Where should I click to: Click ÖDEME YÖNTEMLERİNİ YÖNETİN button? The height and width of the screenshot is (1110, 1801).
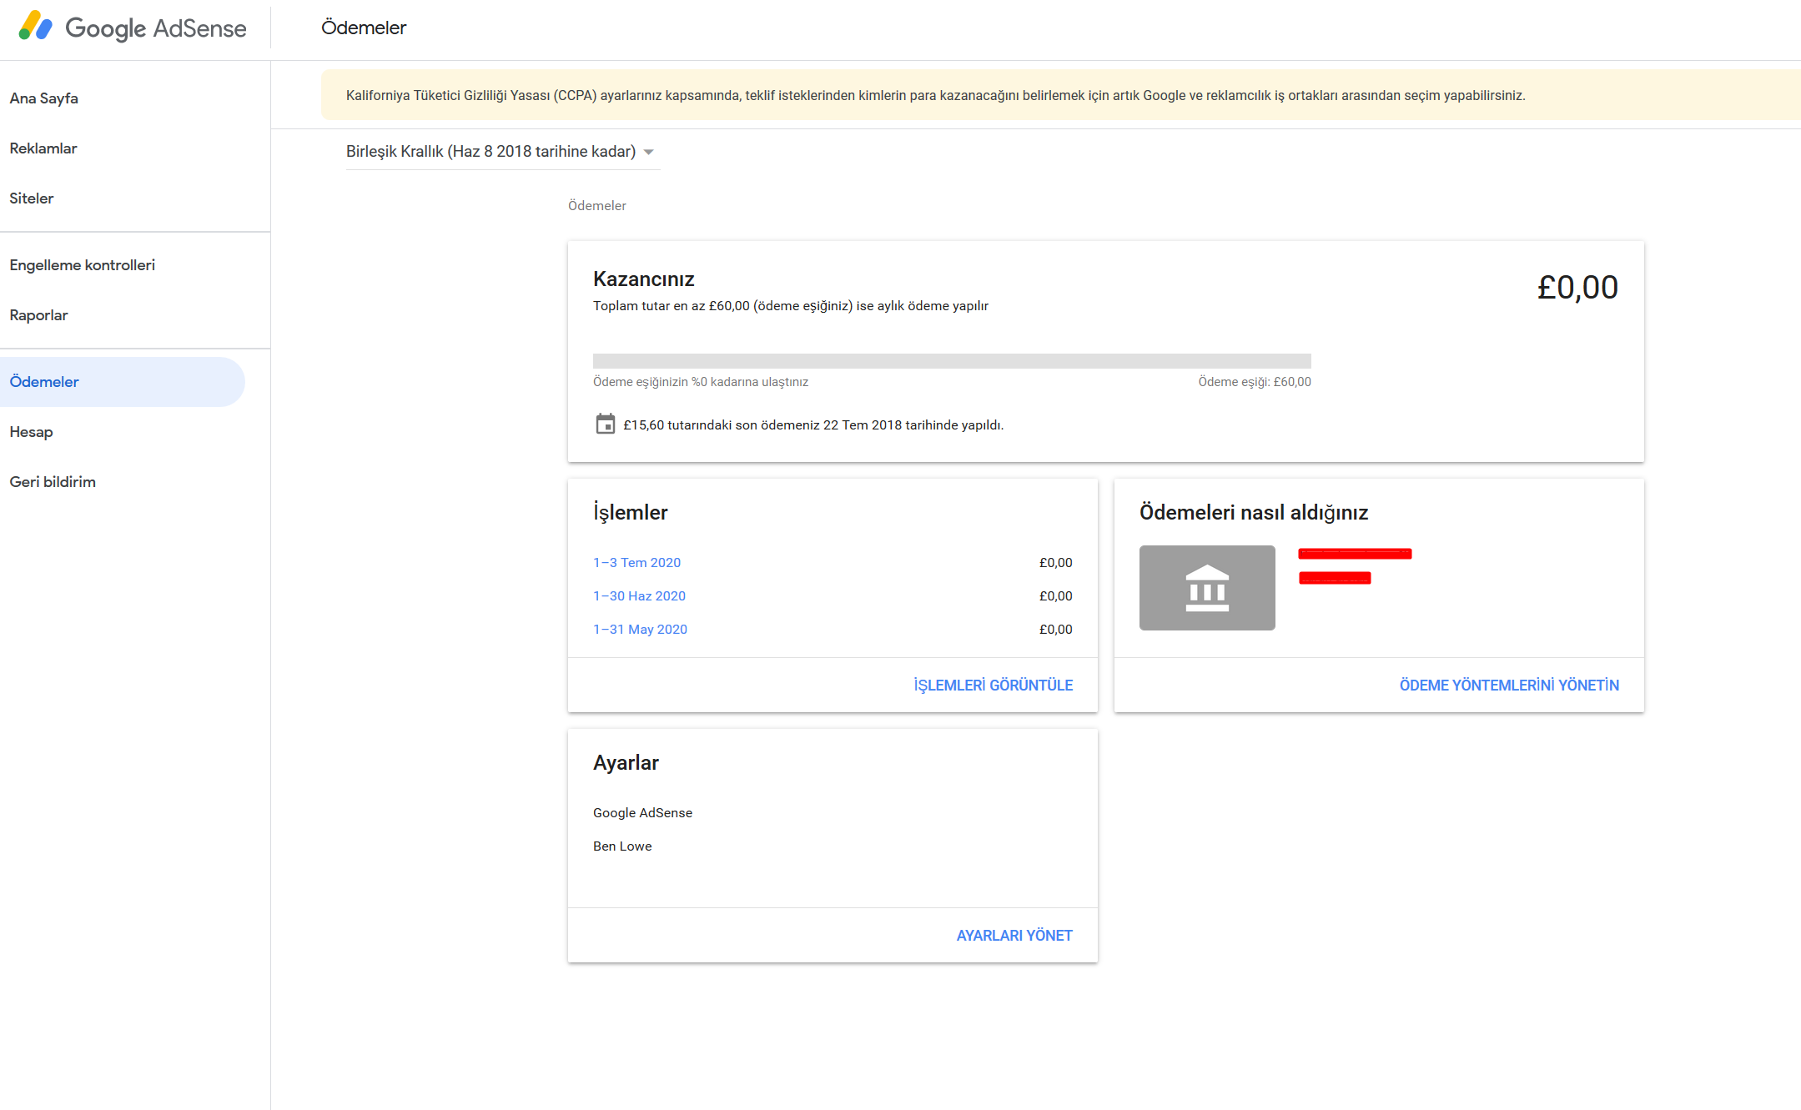(x=1508, y=686)
